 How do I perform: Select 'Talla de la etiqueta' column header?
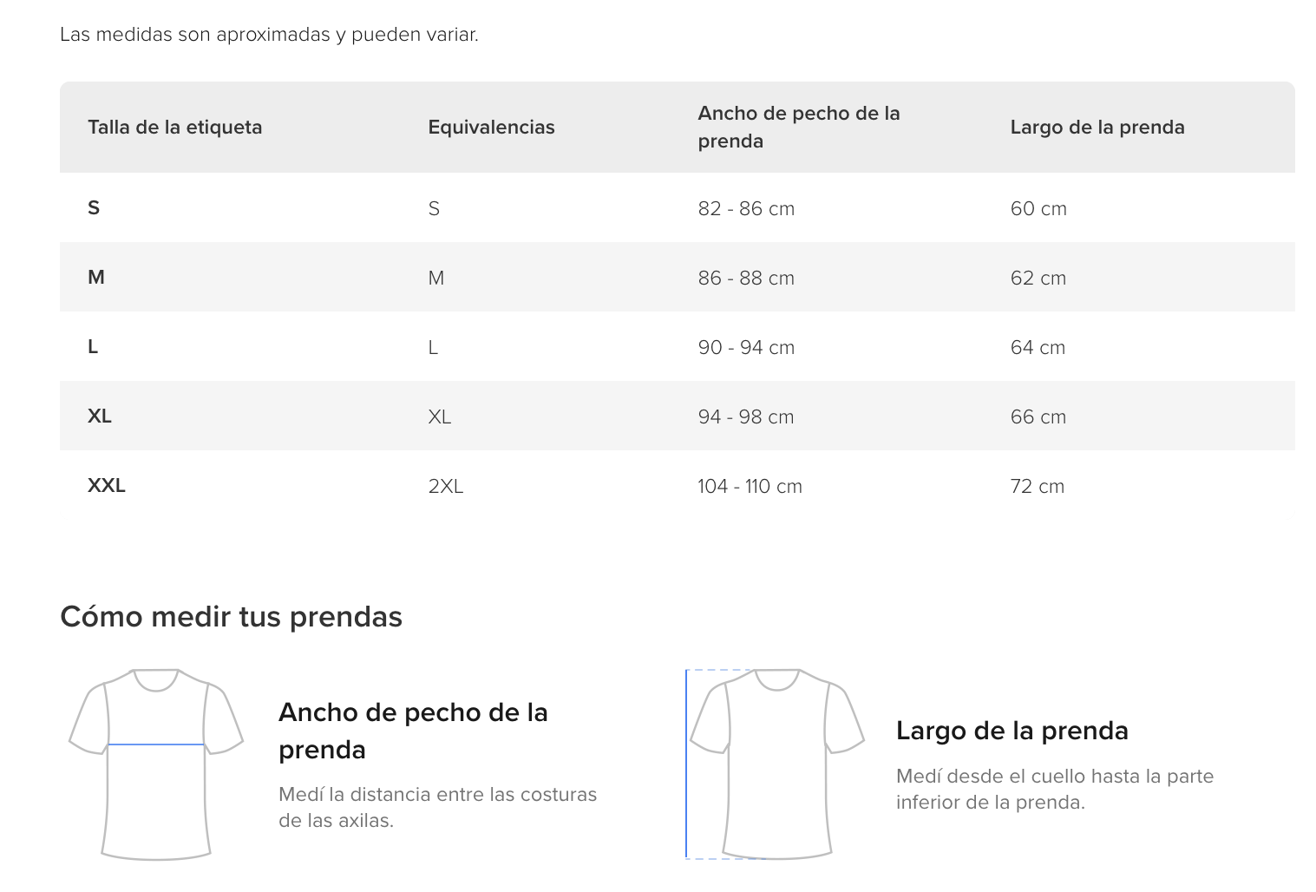(x=174, y=128)
